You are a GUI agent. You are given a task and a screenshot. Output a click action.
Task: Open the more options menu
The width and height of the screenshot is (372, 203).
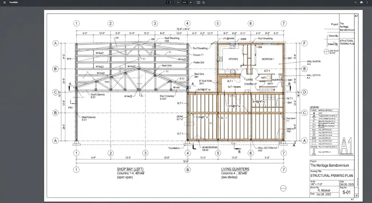pyautogui.click(x=367, y=3)
